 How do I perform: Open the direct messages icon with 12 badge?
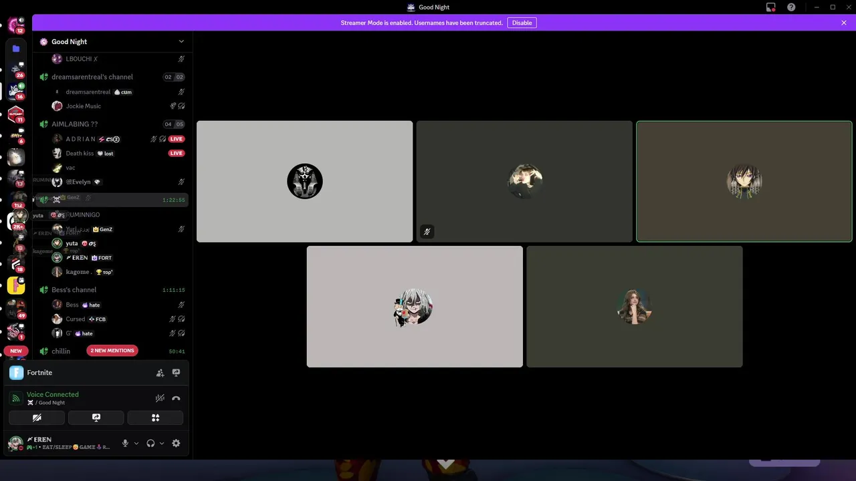coord(16,26)
